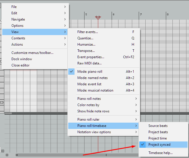Click the C3 piano key
Image resolution: width=189 pixels, height=158 pixels.
[2, 102]
